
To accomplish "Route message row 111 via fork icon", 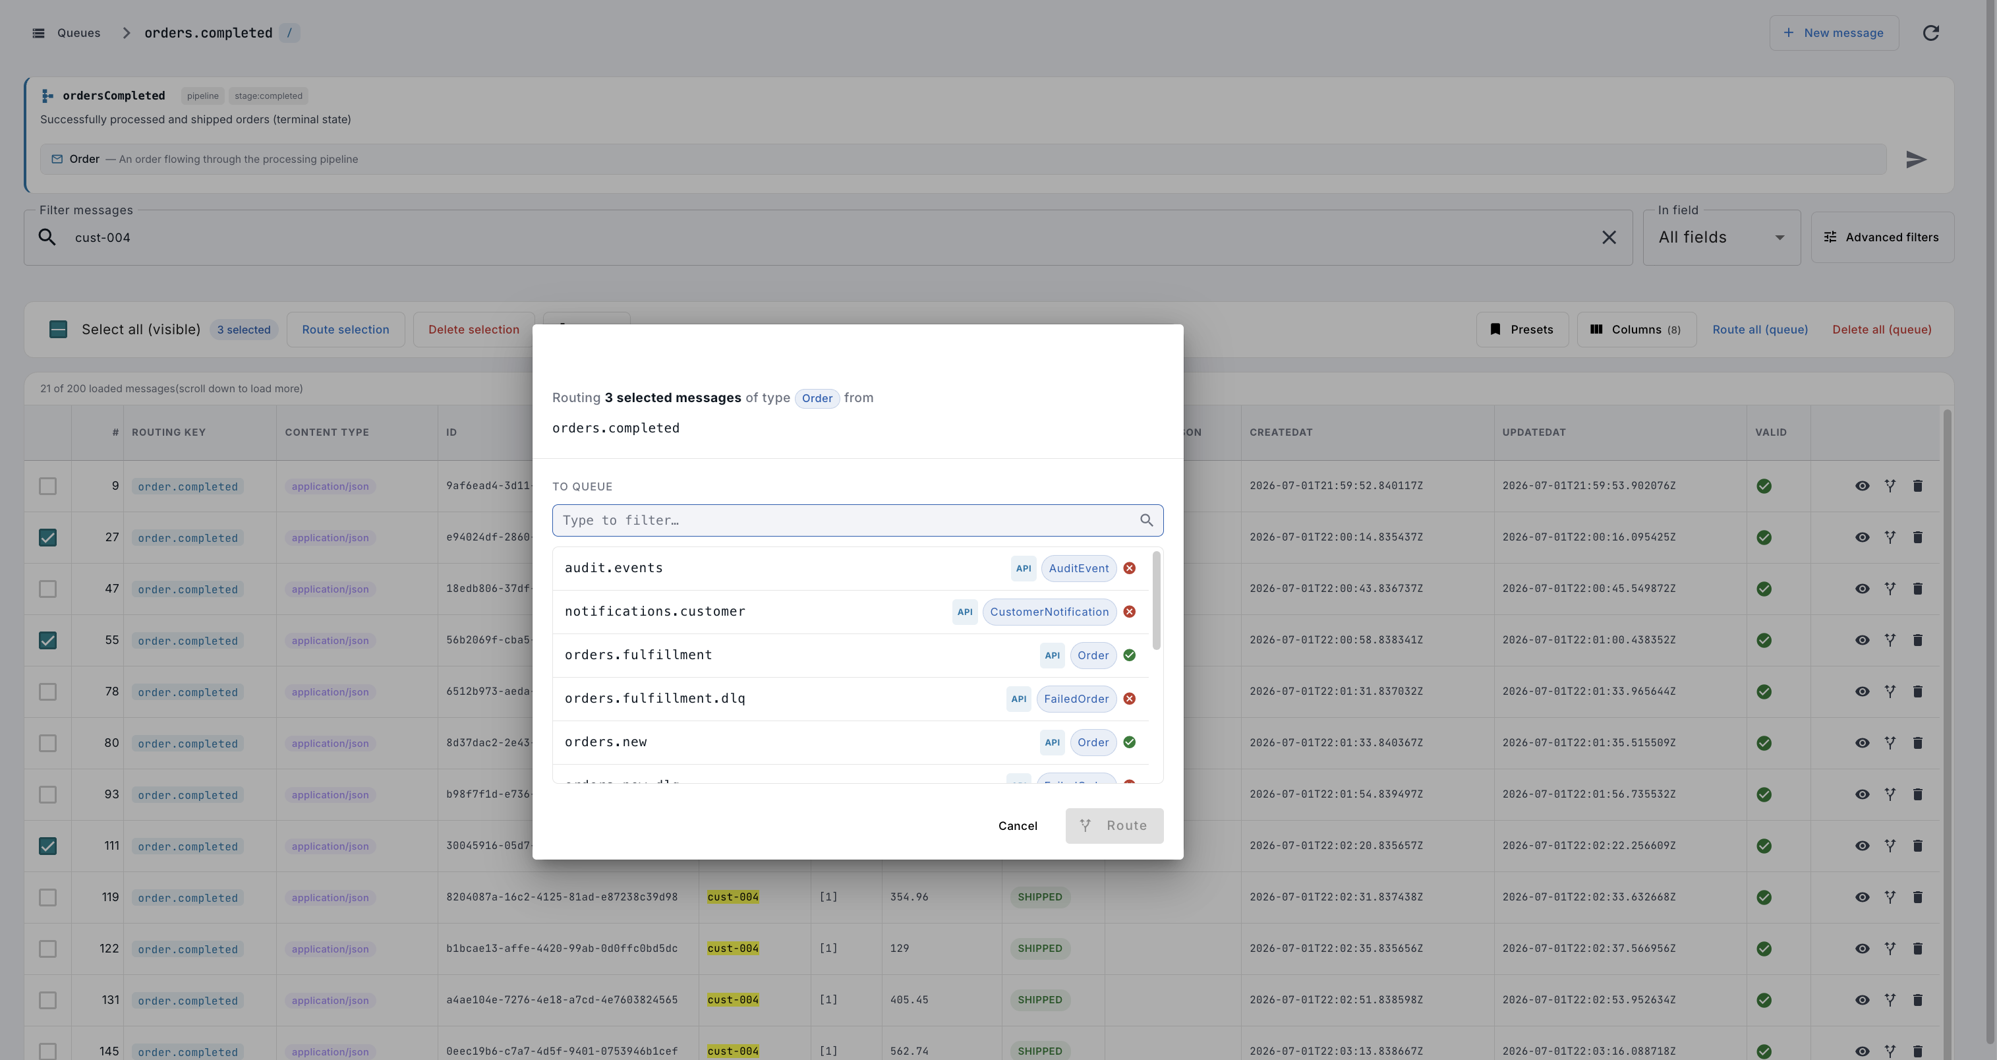I will point(1890,846).
